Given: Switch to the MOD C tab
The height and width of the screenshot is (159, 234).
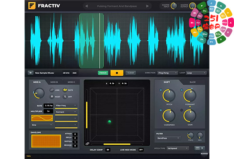Looking at the screenshot, I should click(71, 82).
